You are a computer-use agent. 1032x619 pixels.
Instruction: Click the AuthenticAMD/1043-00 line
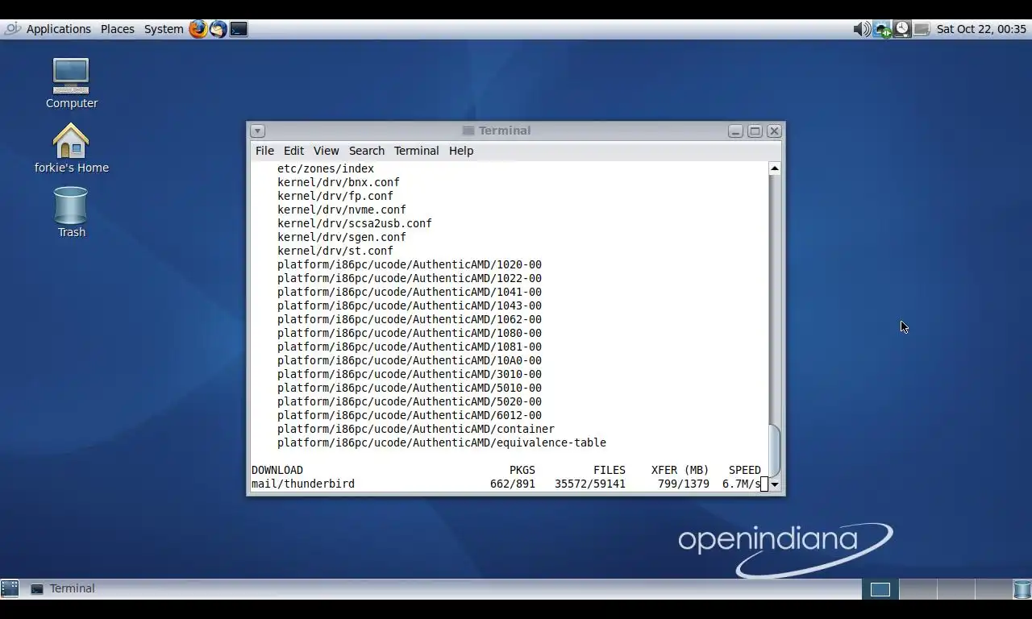410,305
